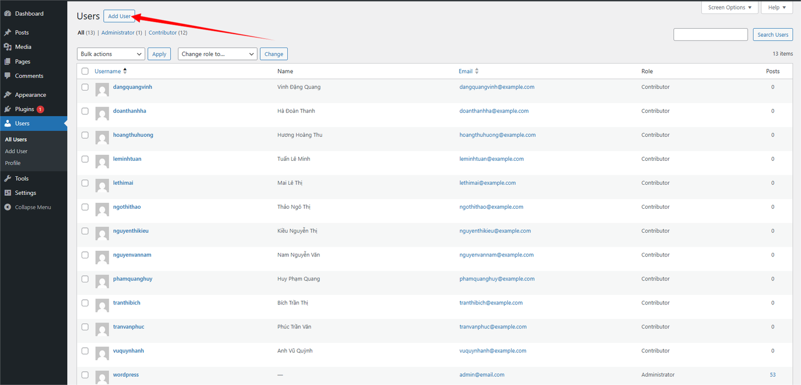Viewport: 801px width, 385px height.
Task: Check the box next to lethimai
Action: (85, 183)
